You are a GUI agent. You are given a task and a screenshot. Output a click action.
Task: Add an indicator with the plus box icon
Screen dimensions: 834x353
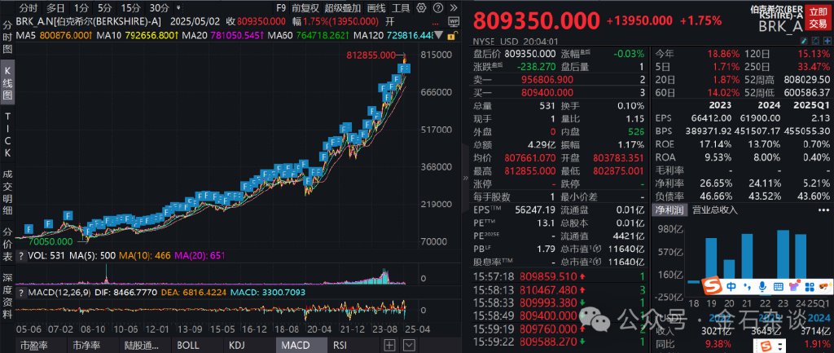[390, 345]
